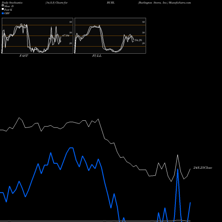Viewport: 222px width, 222px height.
Task: Select the 47.04 value in FAST chart
Action: pyautogui.click(x=66, y=36)
